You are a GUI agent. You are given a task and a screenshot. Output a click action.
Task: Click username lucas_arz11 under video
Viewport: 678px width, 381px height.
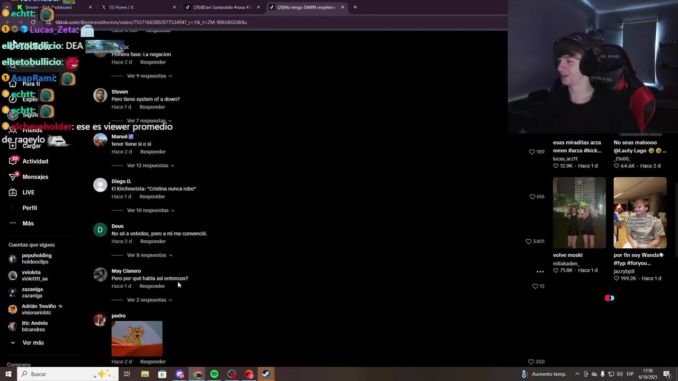(565, 159)
